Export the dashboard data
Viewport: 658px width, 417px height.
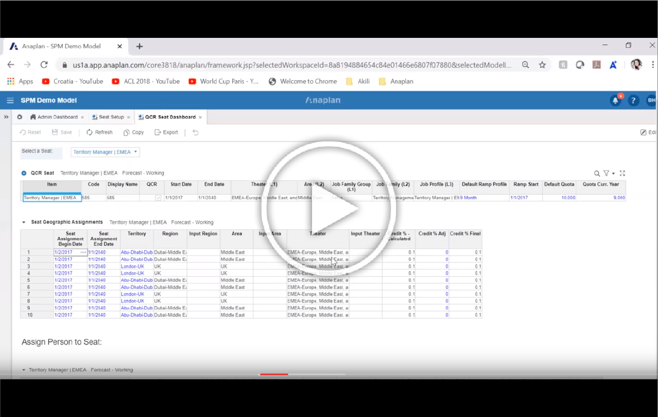coord(166,132)
